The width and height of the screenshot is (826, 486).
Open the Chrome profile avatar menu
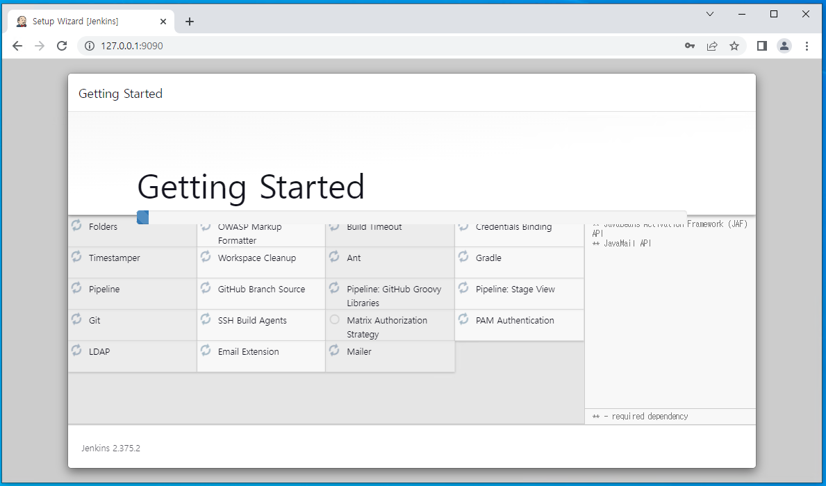click(x=784, y=46)
